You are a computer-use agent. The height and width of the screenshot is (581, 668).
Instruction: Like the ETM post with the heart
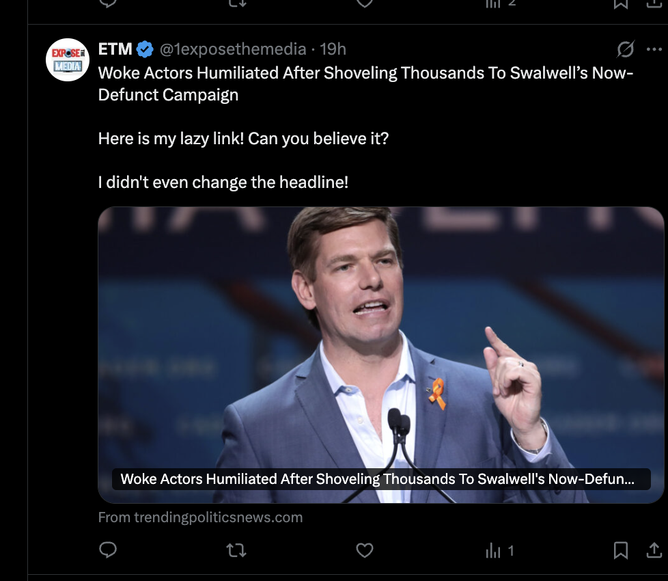click(365, 550)
